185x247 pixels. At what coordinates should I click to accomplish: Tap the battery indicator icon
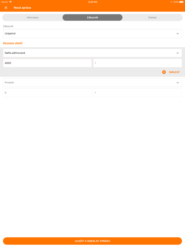[x=181, y=2]
